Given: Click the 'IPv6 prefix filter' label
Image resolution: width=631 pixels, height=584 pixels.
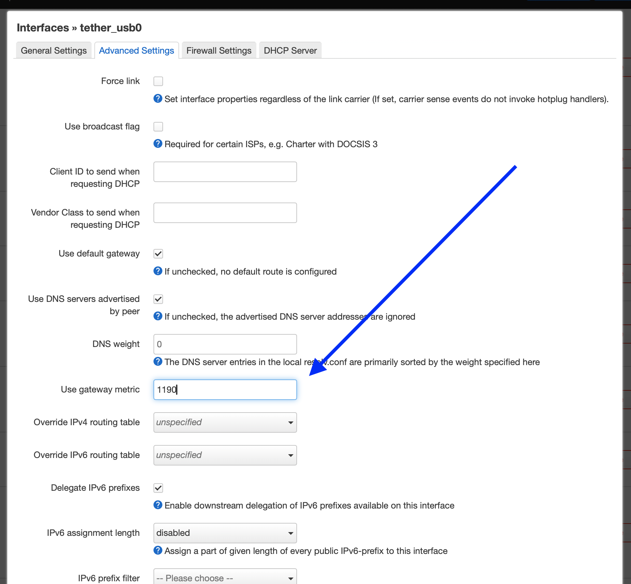Looking at the screenshot, I should coord(109,578).
